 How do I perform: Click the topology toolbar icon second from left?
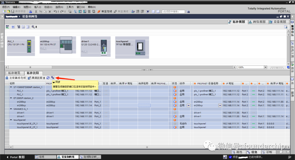point(13,27)
